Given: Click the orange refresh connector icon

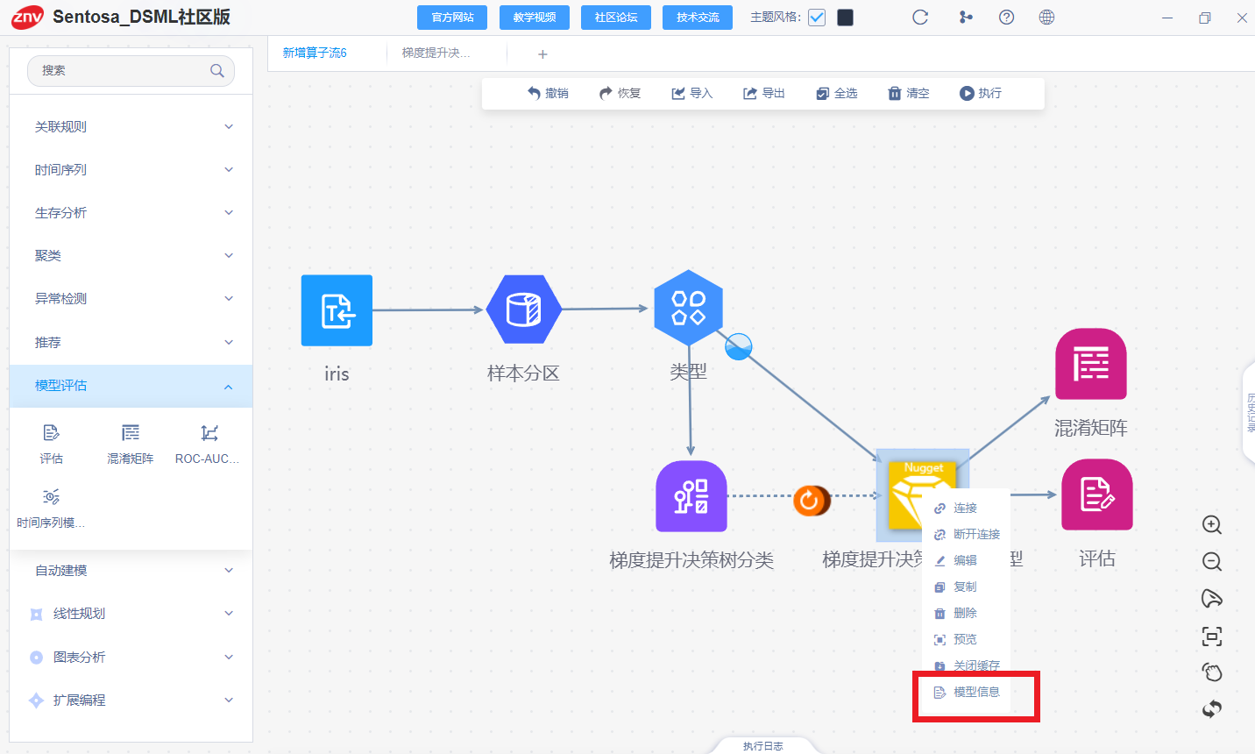Looking at the screenshot, I should (x=810, y=501).
